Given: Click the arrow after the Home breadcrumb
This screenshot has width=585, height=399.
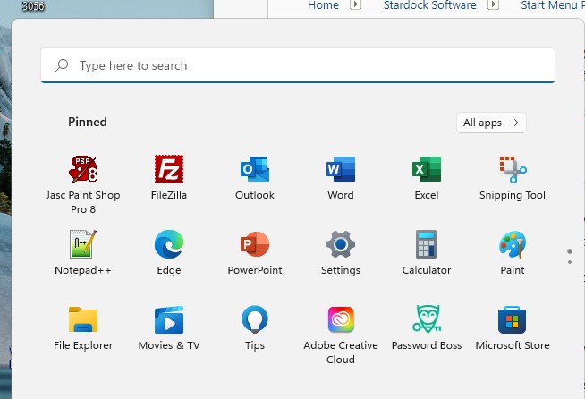Looking at the screenshot, I should coord(355,4).
